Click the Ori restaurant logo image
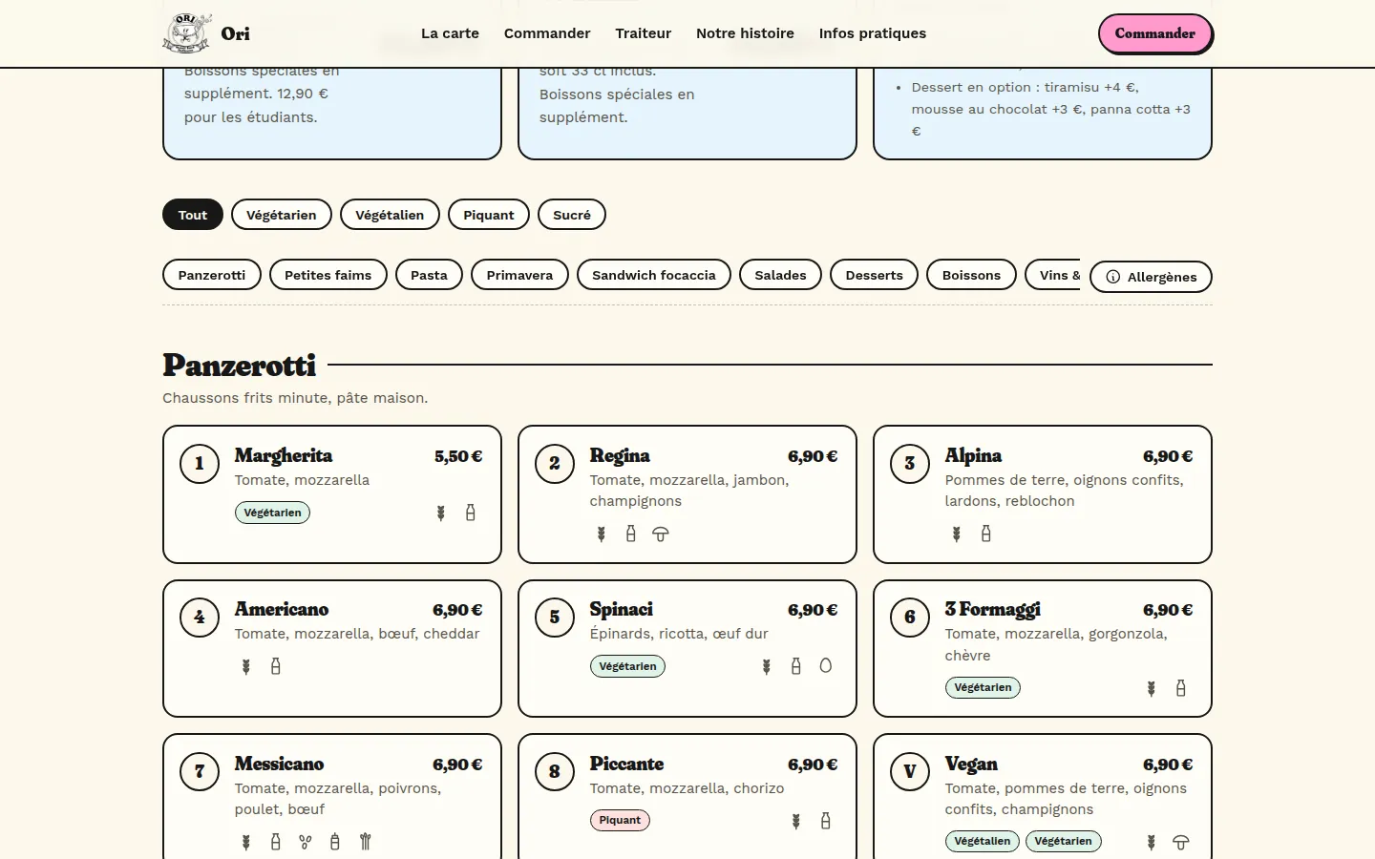Image resolution: width=1375 pixels, height=859 pixels. tap(187, 33)
